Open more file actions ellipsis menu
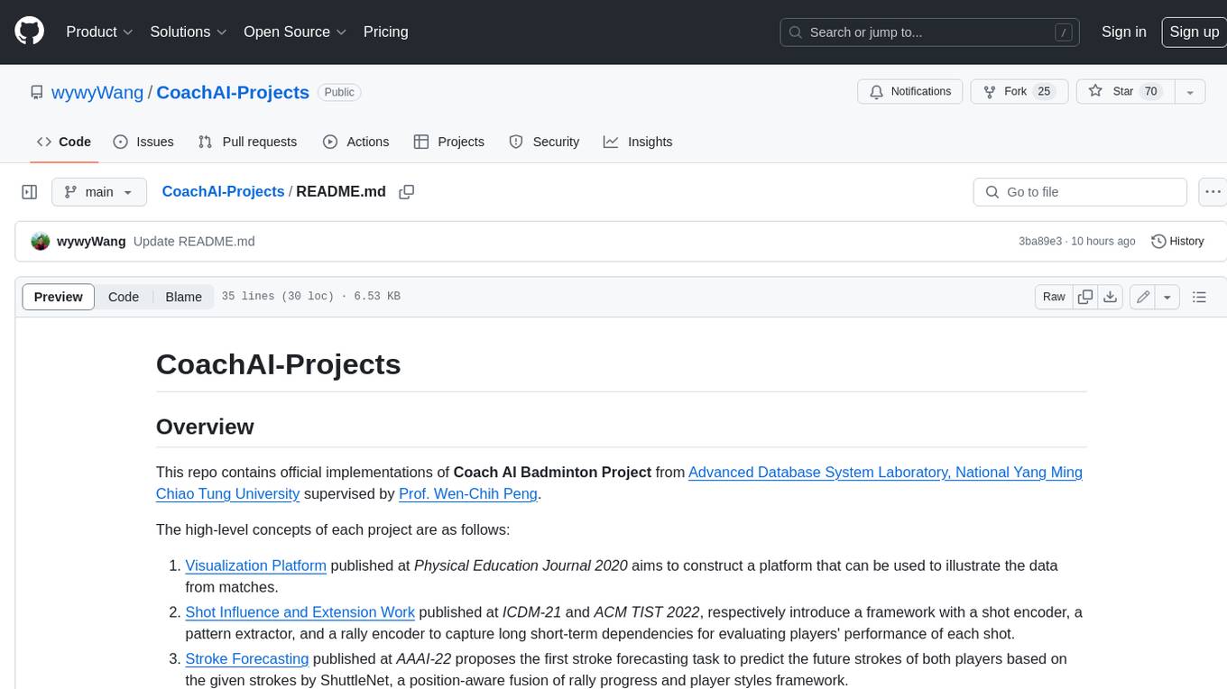 (x=1213, y=192)
